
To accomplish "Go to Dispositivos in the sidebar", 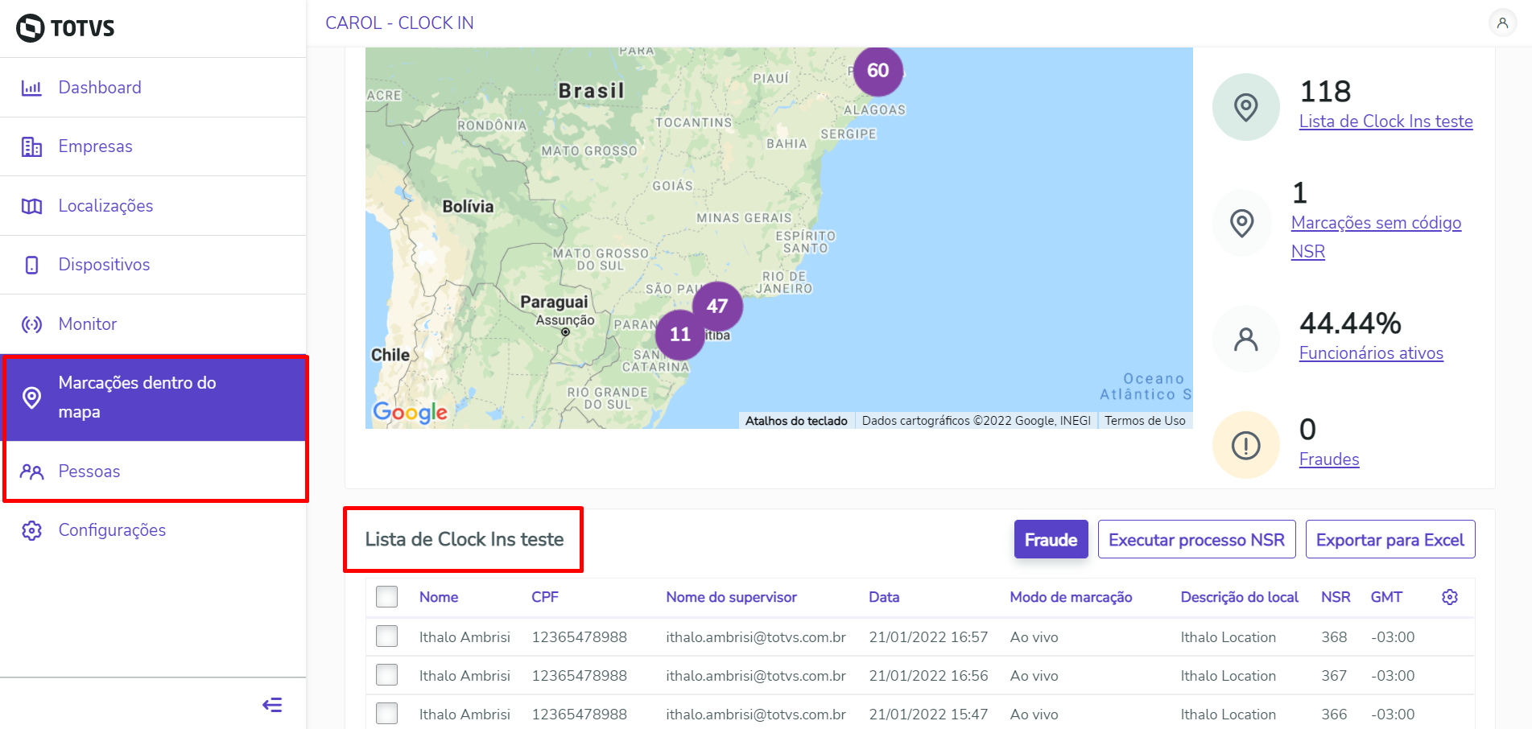I will (104, 265).
